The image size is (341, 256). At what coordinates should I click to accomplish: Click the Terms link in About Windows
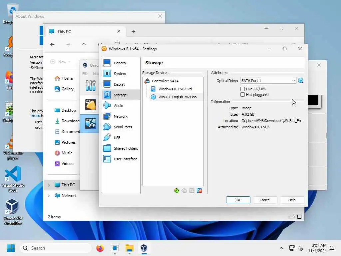[35, 115]
